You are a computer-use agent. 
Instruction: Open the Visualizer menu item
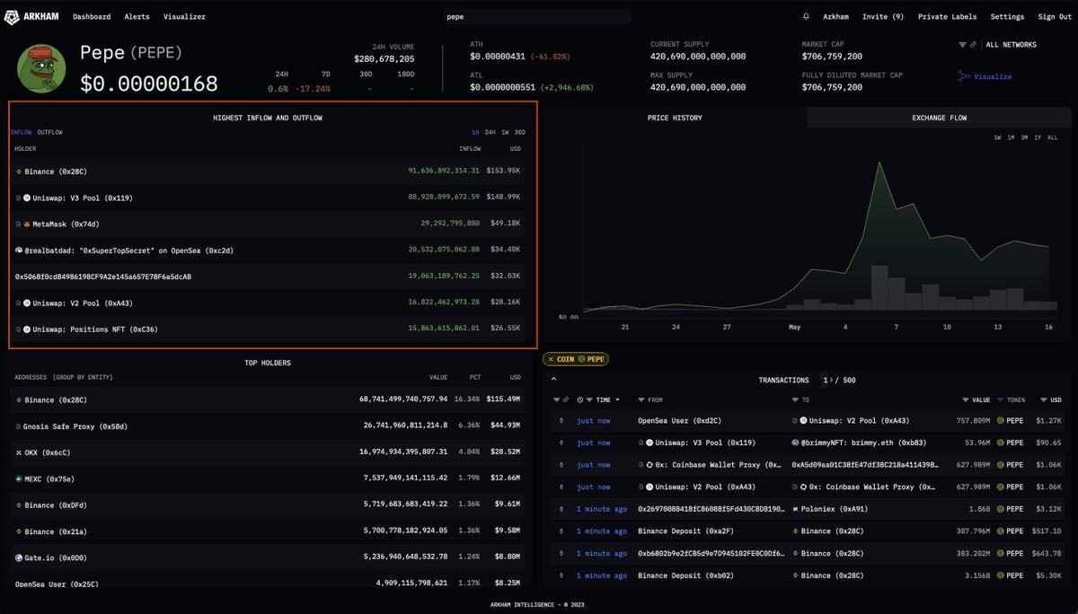pyautogui.click(x=184, y=16)
